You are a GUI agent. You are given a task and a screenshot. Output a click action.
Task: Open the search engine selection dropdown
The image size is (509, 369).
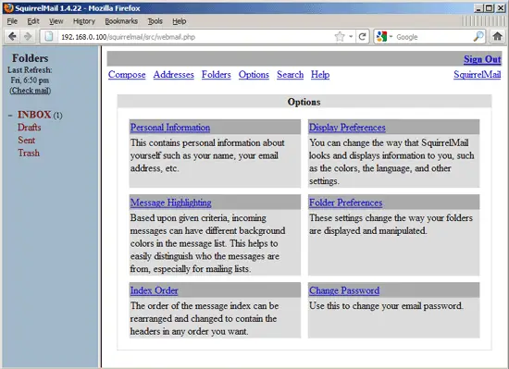(x=385, y=37)
